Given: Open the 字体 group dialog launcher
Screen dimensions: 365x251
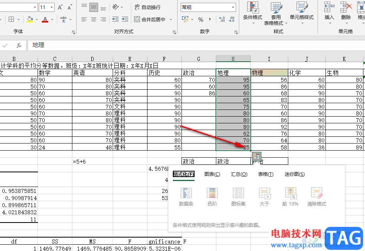Looking at the screenshot, I should (74, 32).
